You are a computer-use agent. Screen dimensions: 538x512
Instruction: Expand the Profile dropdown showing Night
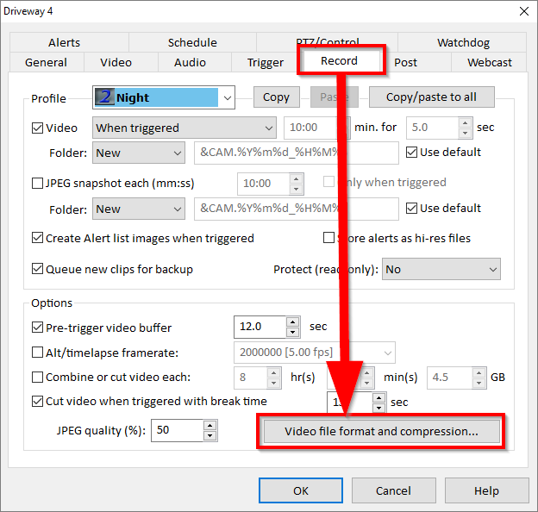(227, 97)
